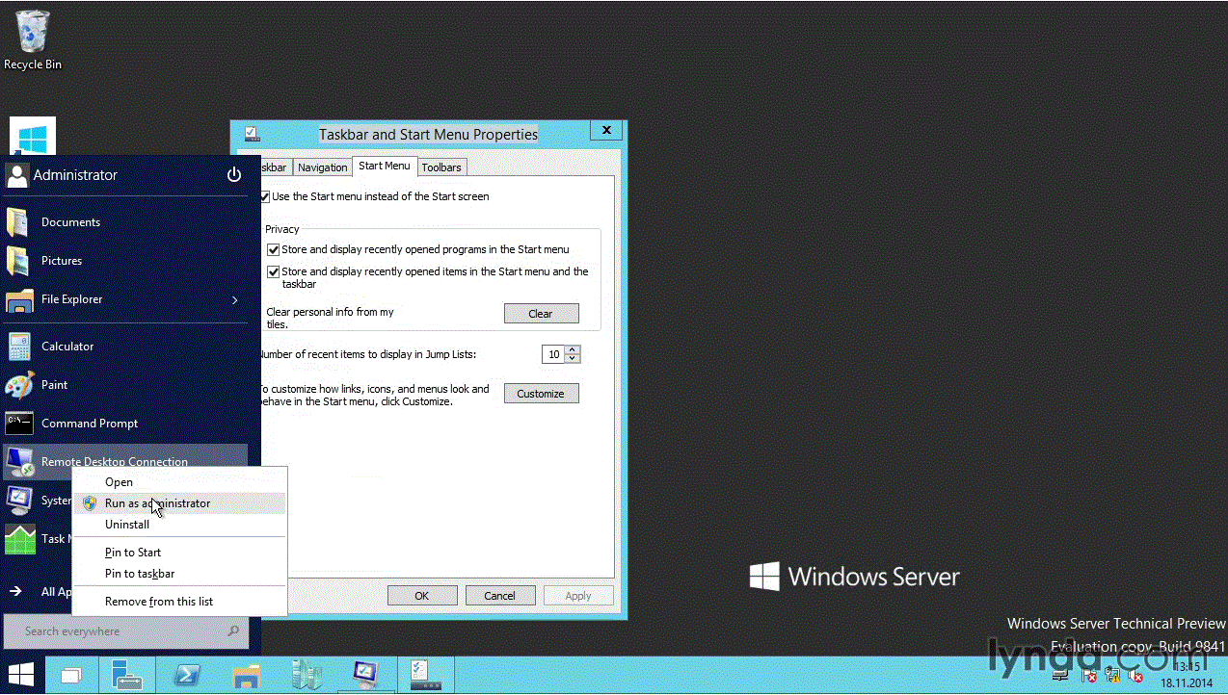This screenshot has height=695, width=1228.
Task: Click the Clear button
Action: [541, 314]
